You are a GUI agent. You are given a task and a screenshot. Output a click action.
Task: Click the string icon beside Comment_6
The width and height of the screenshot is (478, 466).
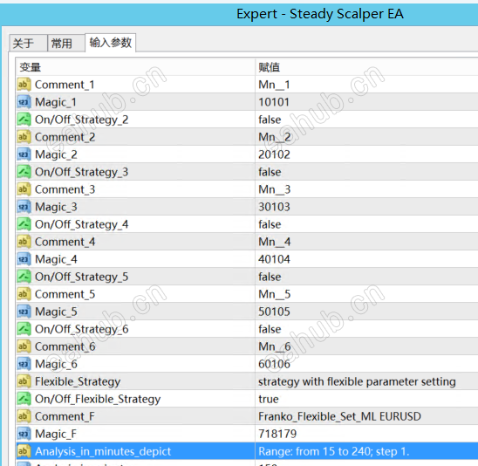pos(24,346)
